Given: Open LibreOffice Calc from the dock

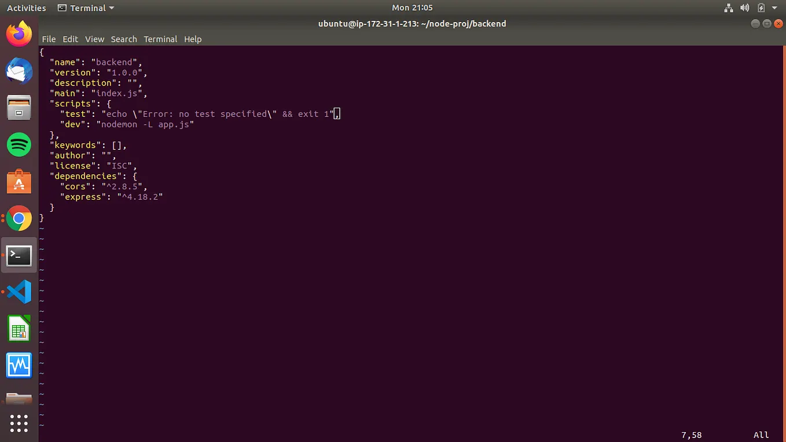Looking at the screenshot, I should [19, 329].
